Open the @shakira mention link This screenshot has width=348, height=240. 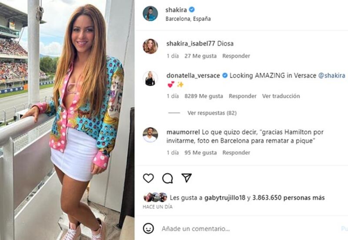point(331,76)
